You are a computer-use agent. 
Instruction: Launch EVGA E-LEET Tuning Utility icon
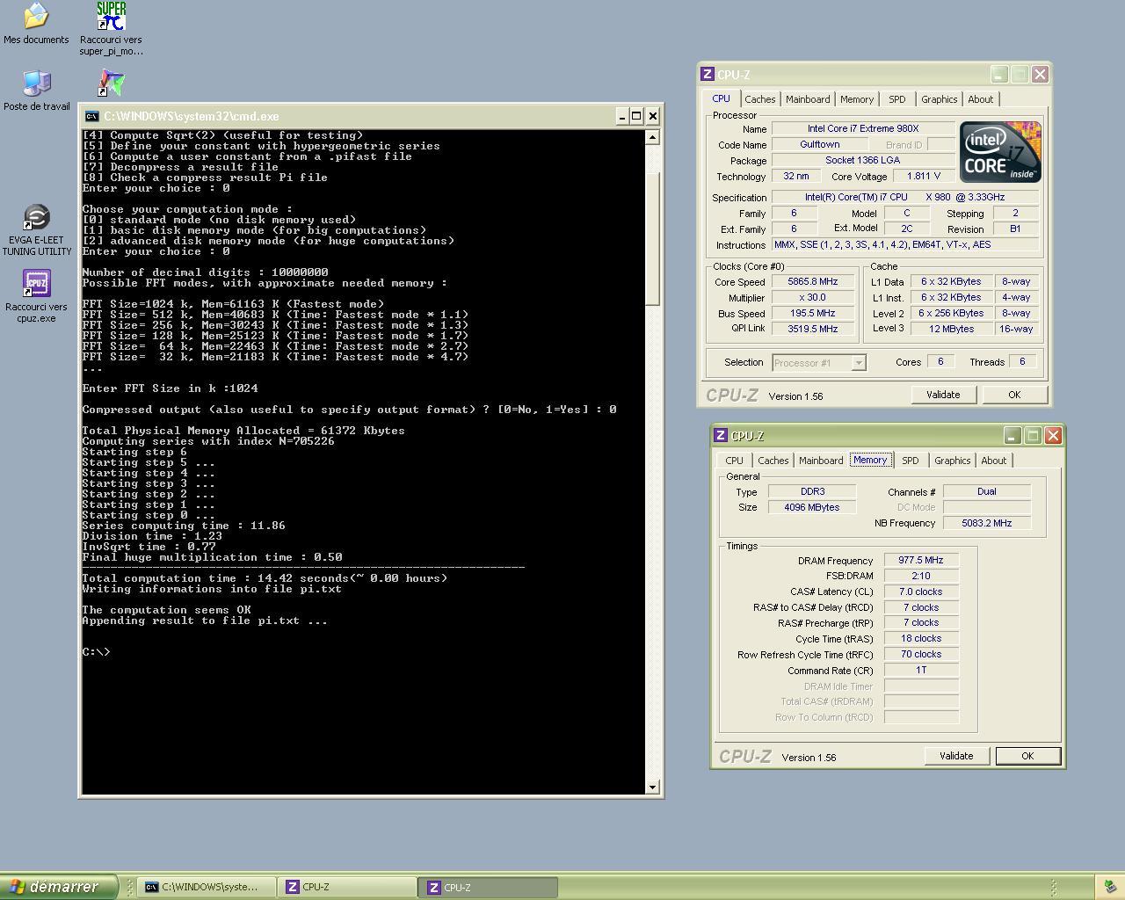pos(36,217)
